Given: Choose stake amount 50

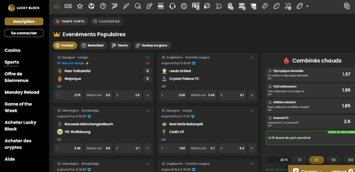Looking at the screenshot, I should pyautogui.click(x=334, y=160).
